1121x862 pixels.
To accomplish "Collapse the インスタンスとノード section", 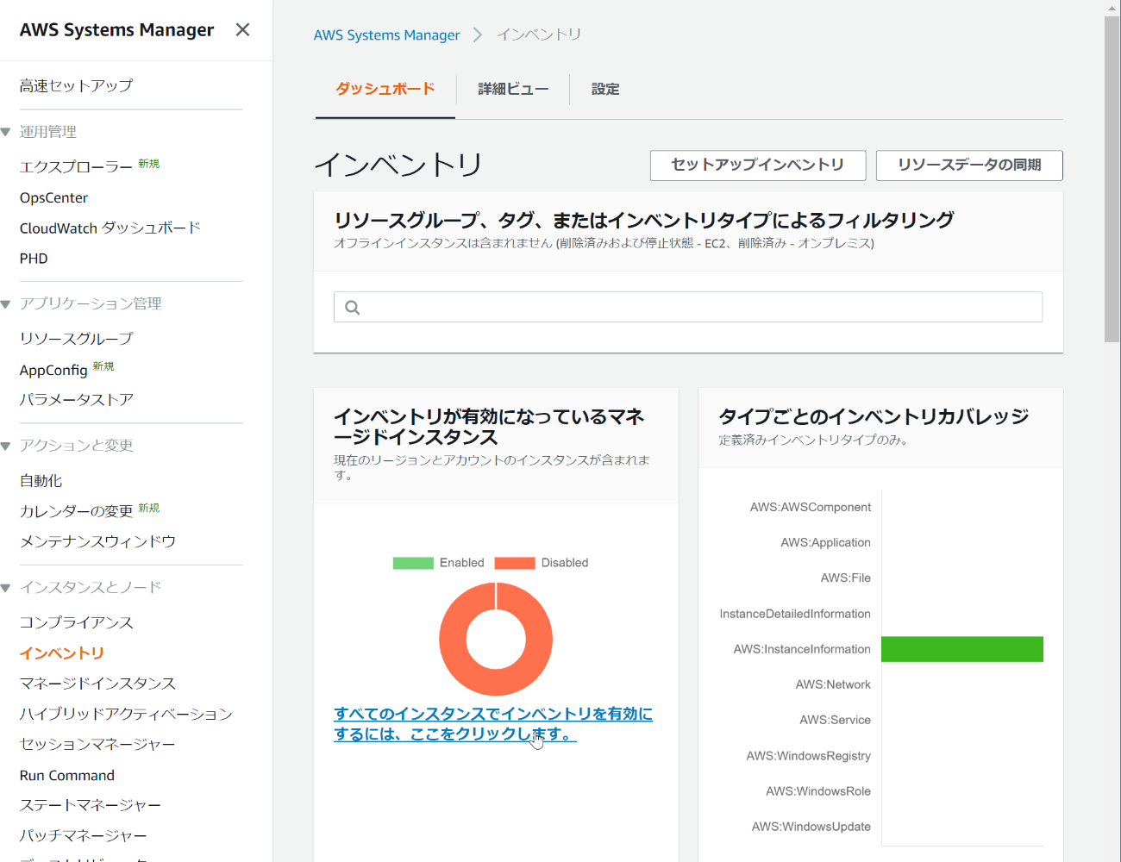I will (6, 588).
